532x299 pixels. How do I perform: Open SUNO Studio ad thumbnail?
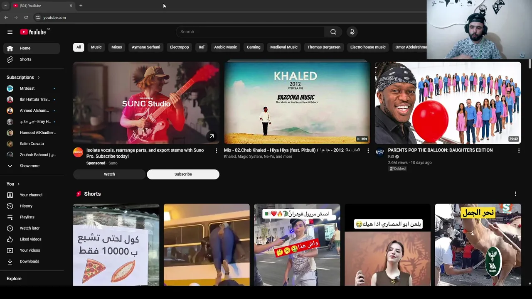[146, 103]
